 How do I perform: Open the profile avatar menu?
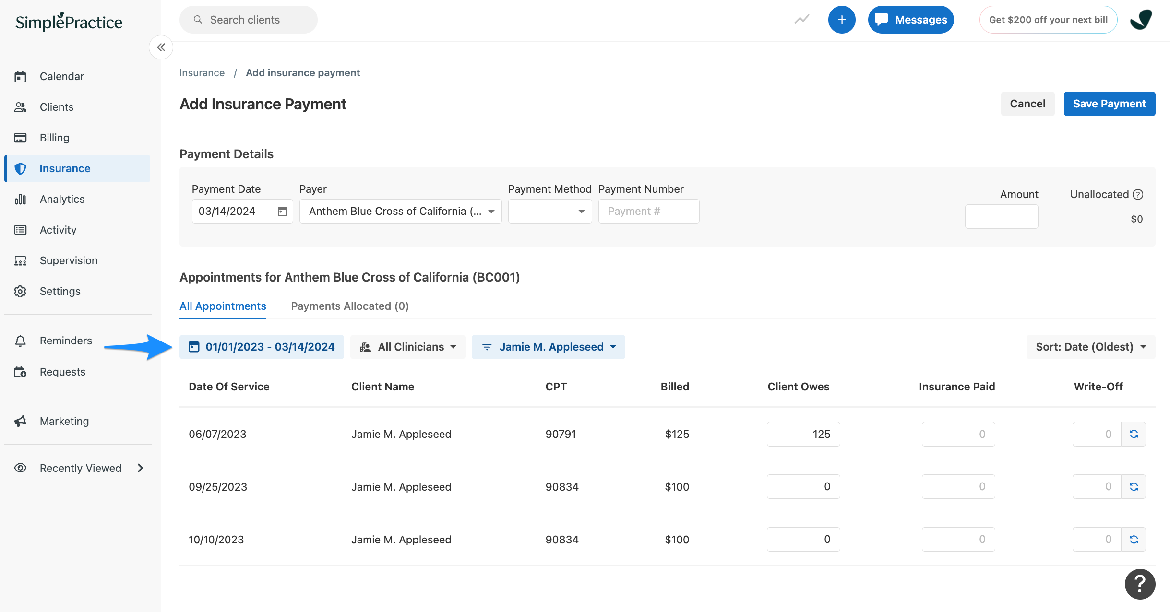(1142, 20)
